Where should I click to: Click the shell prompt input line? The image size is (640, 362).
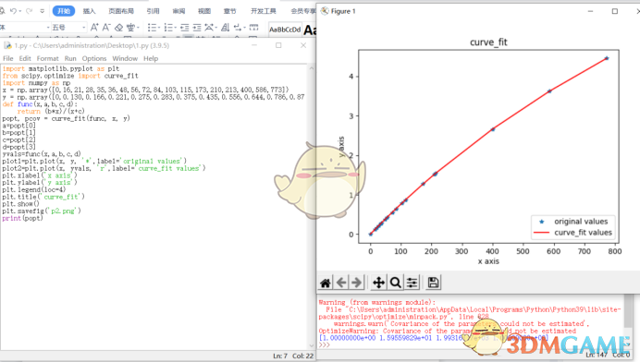coord(470,344)
